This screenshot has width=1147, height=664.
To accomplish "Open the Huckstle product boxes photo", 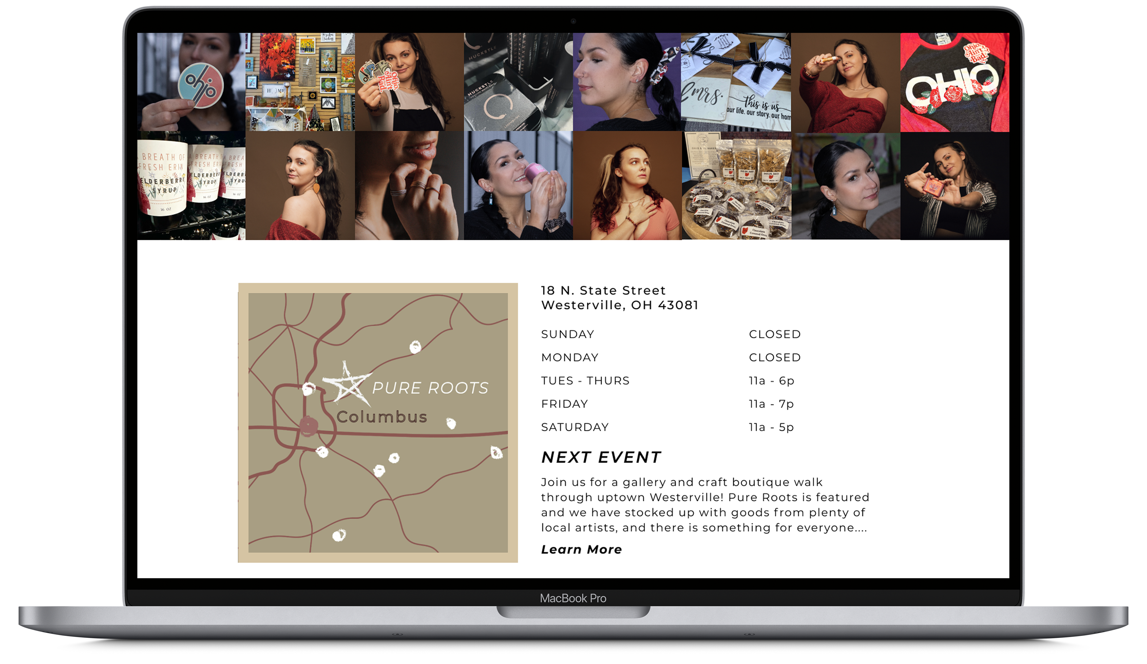I will click(518, 82).
